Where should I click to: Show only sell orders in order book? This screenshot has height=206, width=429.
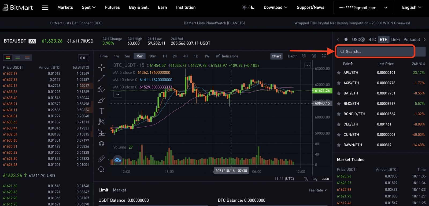click(x=27, y=58)
